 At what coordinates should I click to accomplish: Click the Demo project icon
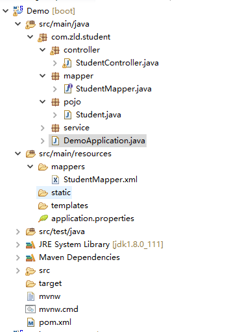[x=18, y=11]
